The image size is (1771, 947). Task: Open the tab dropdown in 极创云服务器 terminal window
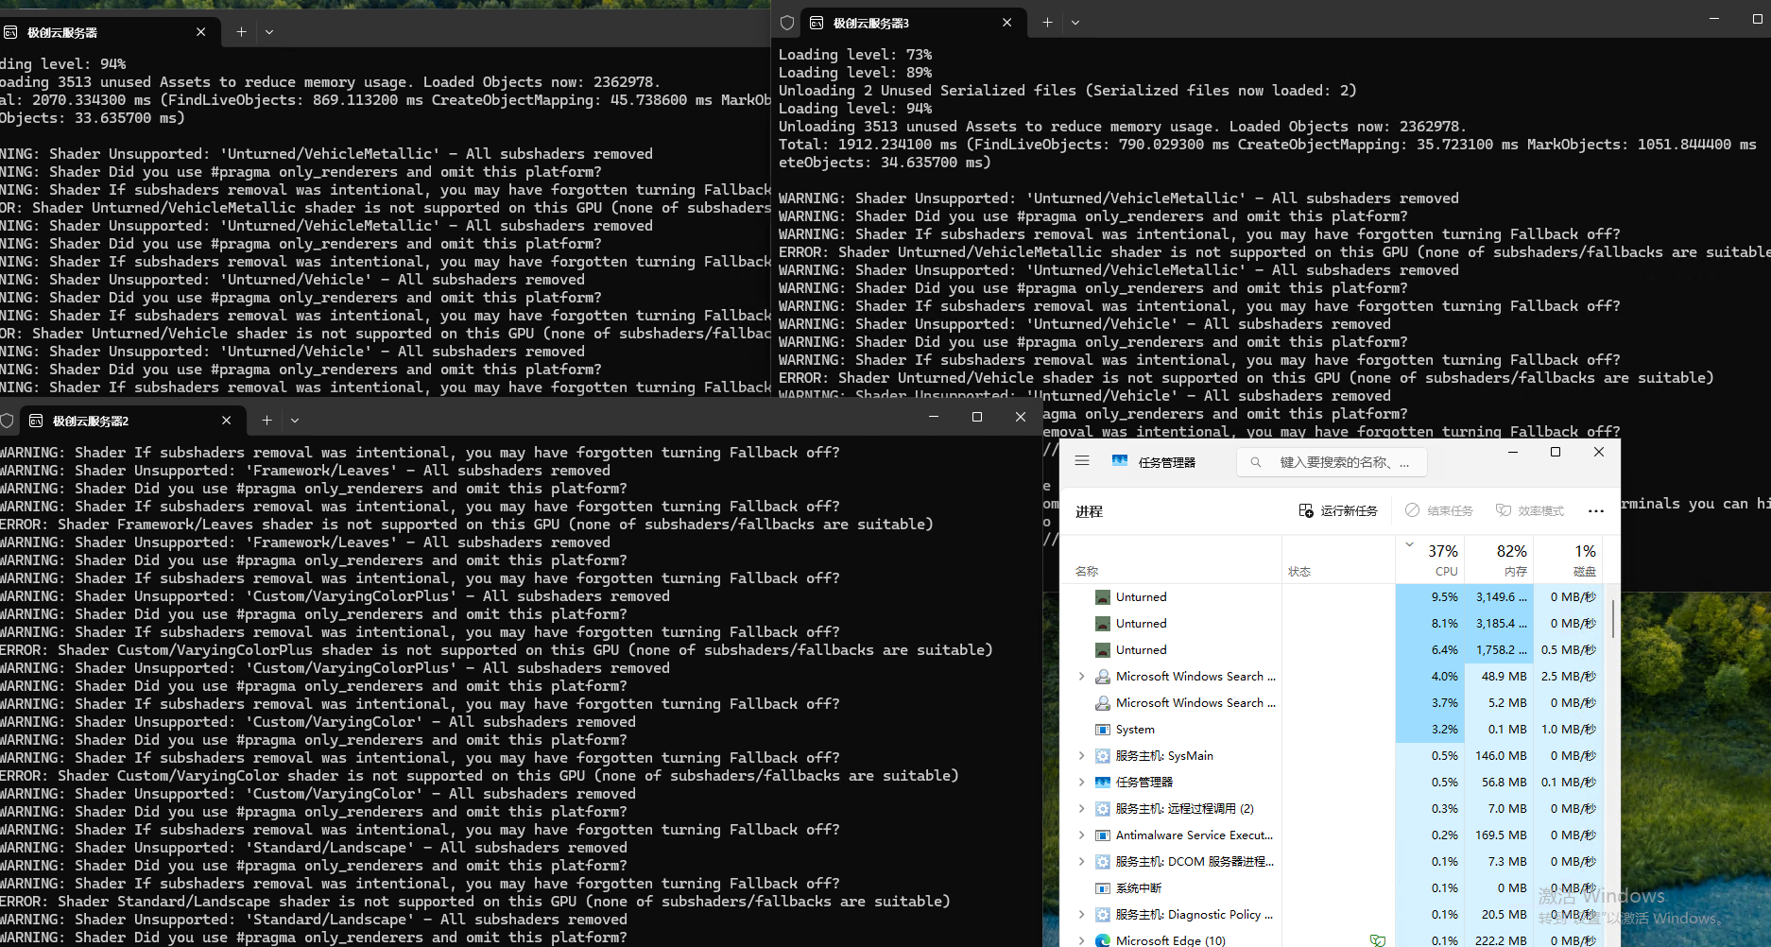pyautogui.click(x=269, y=32)
